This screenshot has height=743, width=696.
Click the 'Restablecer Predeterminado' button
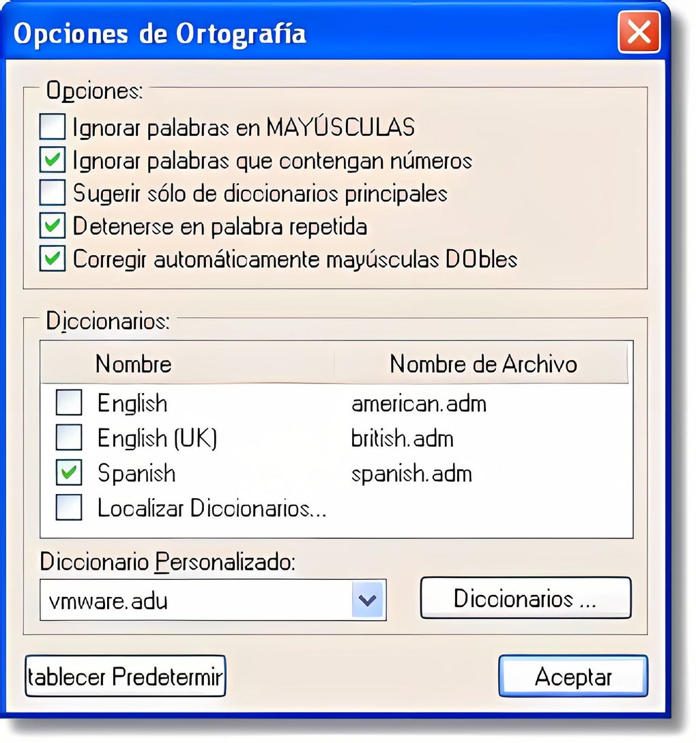coord(125,675)
